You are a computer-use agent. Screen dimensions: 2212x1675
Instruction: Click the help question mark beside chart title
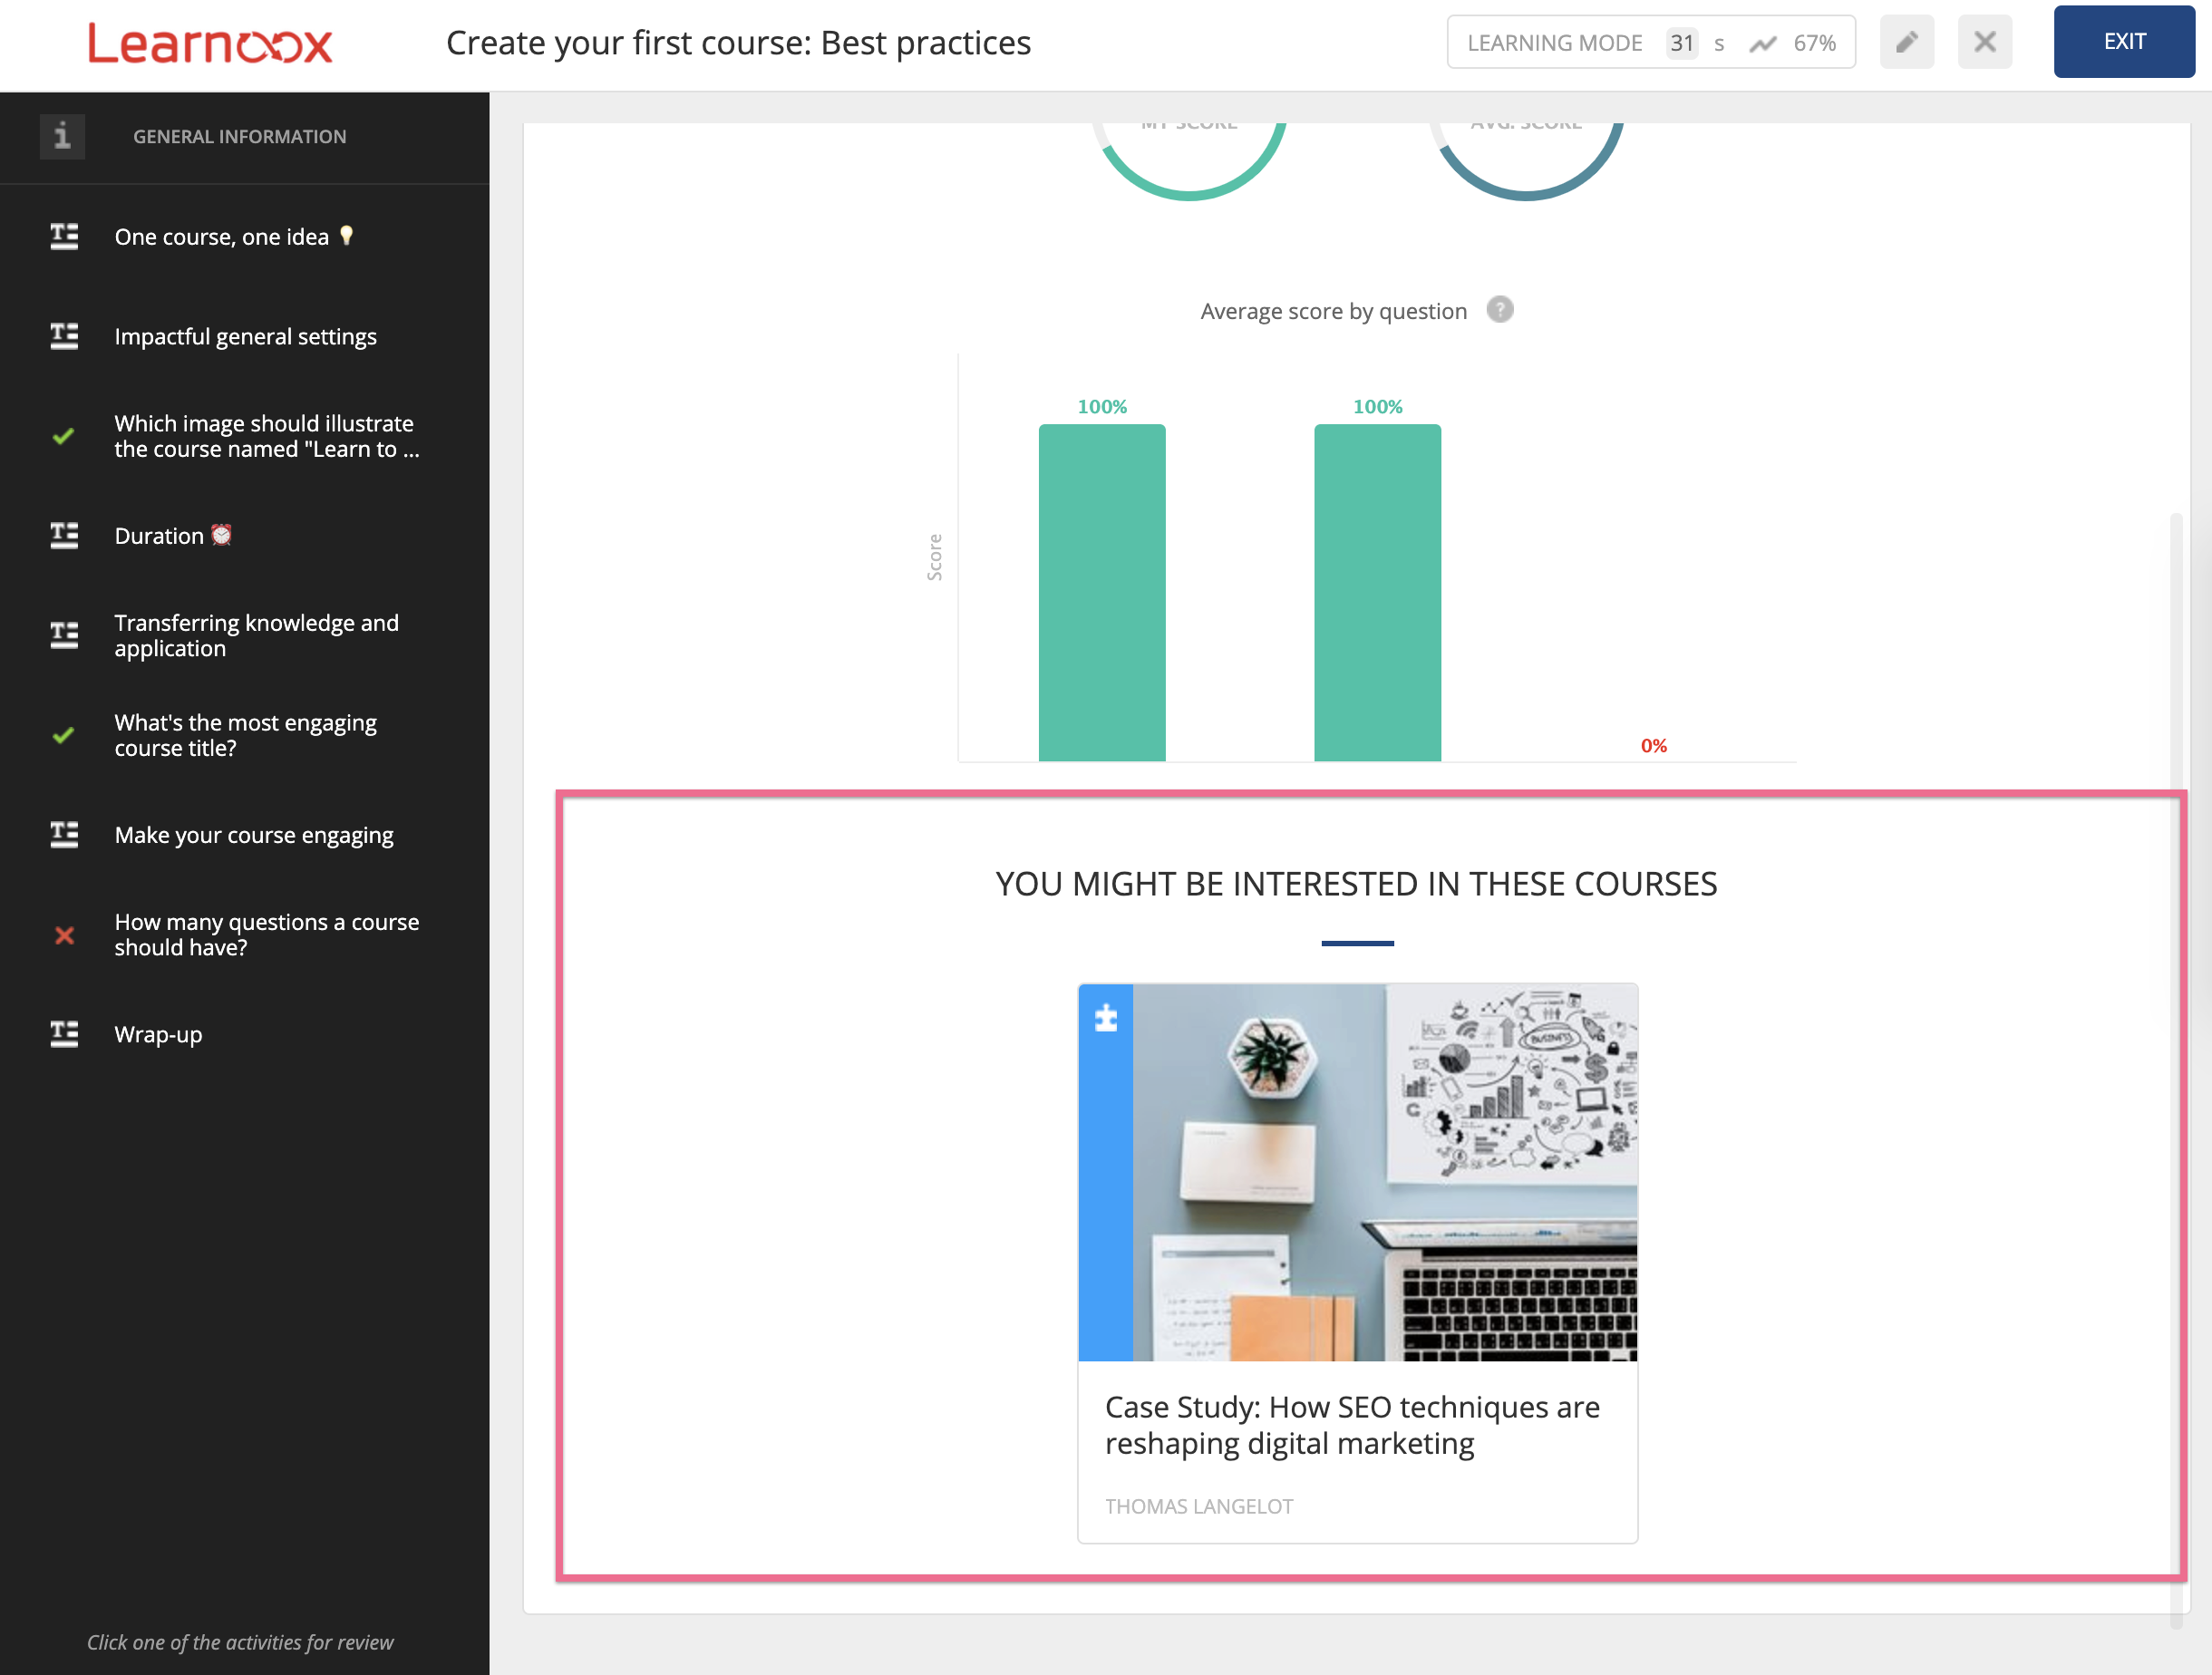tap(1499, 310)
